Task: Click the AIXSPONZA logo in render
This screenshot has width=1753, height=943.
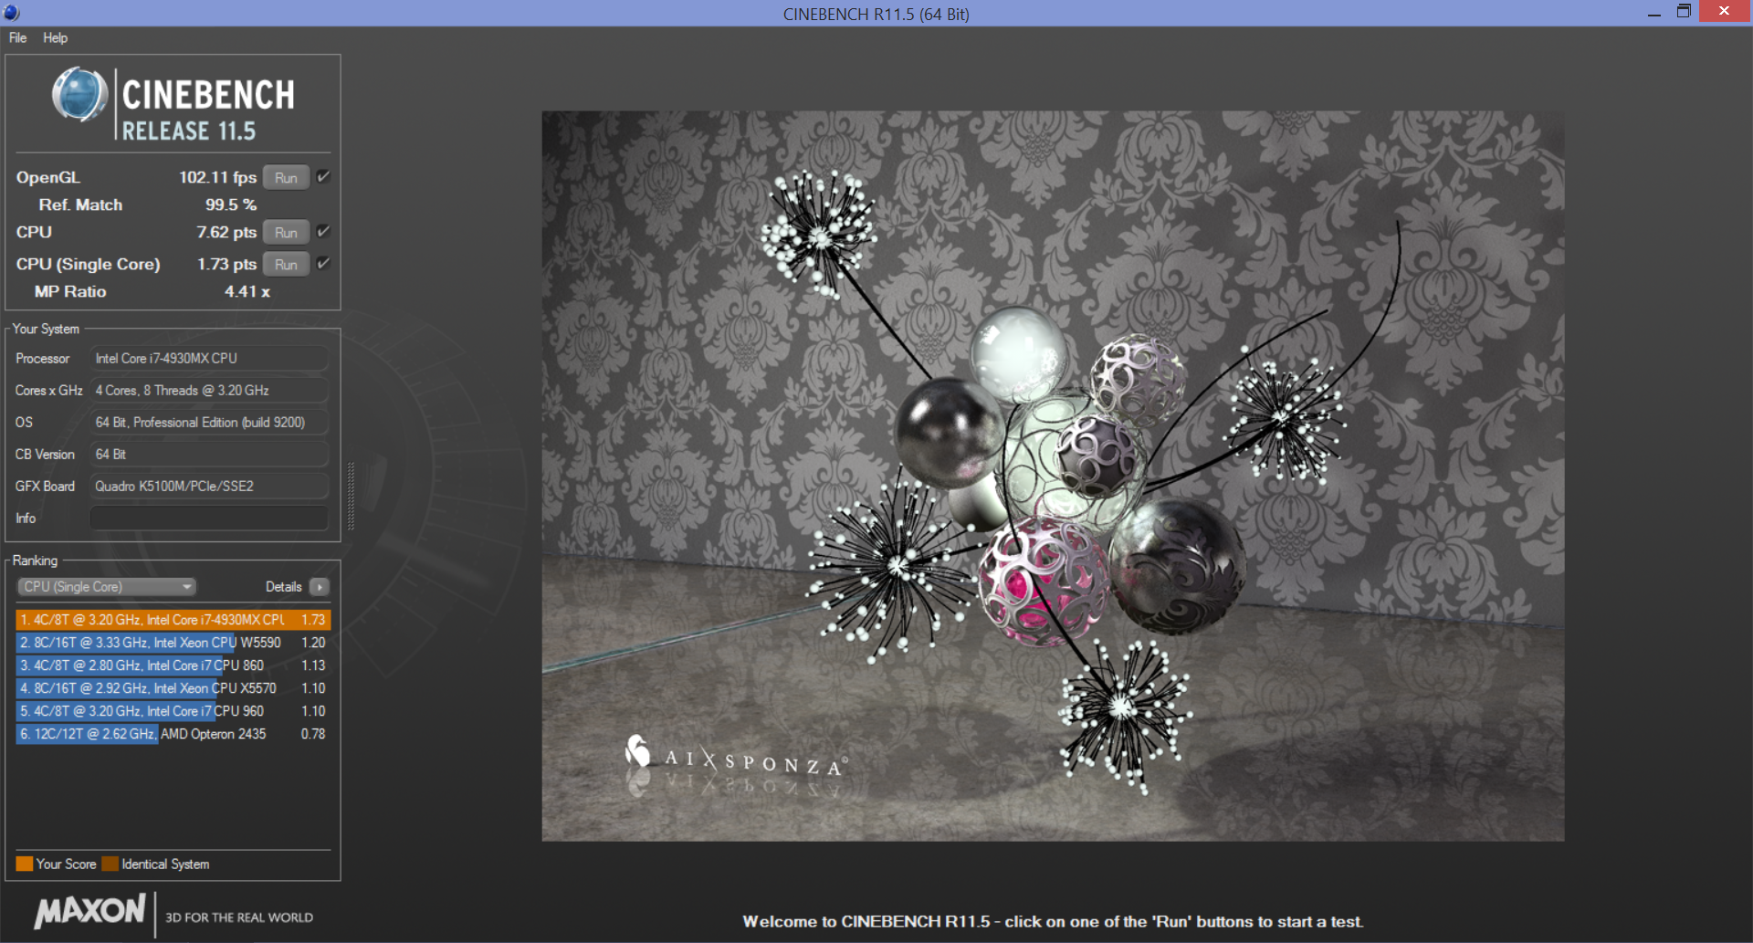Action: 736,758
